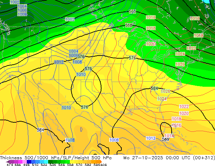This screenshot has width=215, height=166.
Task: Click the red 1016 label right of the 560 label
Action: 151,17
